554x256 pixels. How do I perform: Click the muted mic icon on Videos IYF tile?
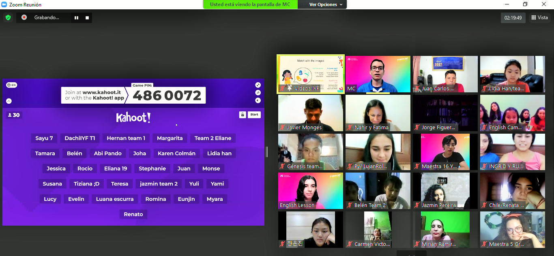tap(282, 88)
